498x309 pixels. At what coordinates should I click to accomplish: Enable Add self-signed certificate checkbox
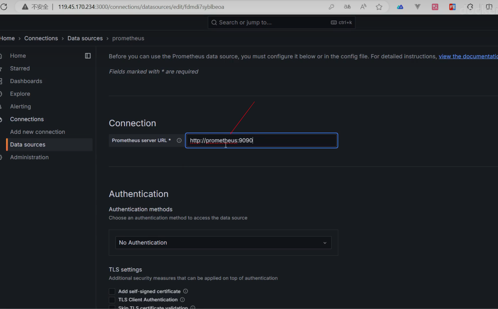coord(112,291)
